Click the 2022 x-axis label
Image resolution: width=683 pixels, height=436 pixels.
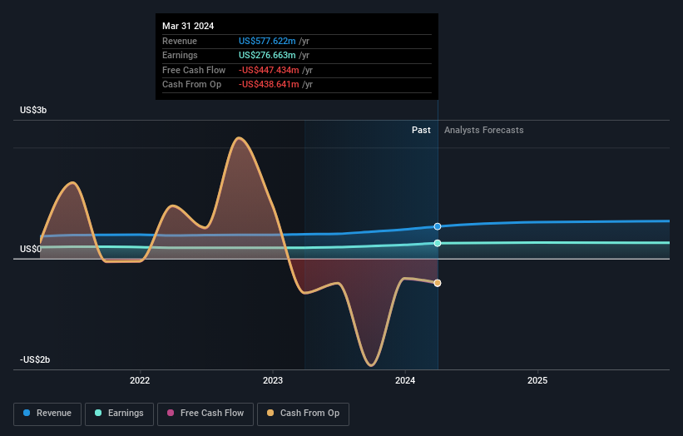140,380
